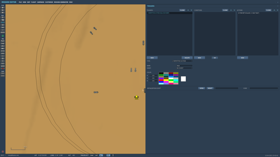Screen dimensions: 280x157
Task: Adjust the R color value stepper
Action: tap(150, 75)
